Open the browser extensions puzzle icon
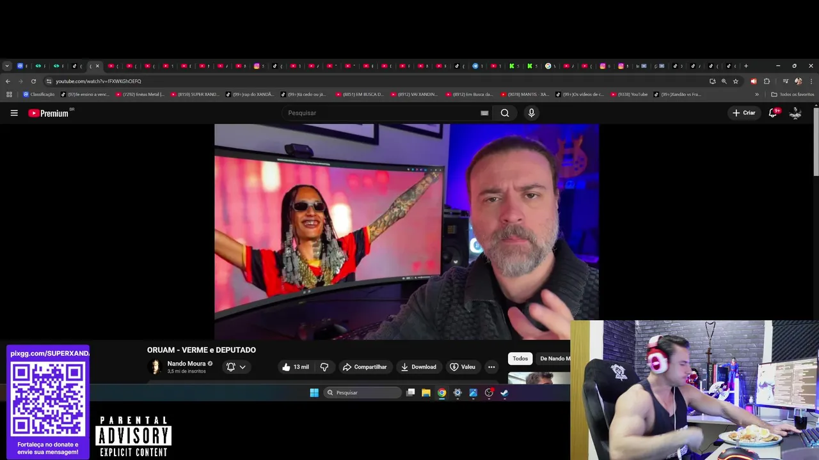 [x=767, y=81]
